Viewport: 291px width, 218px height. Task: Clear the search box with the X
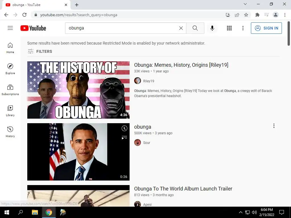tap(181, 28)
